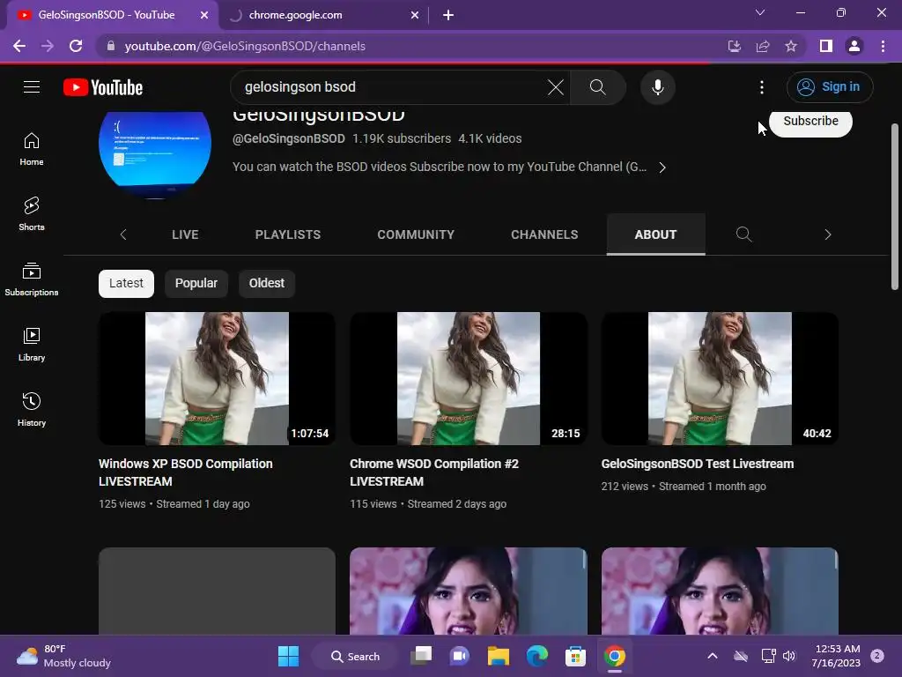Click the page vertical scrollbar

click(894, 206)
